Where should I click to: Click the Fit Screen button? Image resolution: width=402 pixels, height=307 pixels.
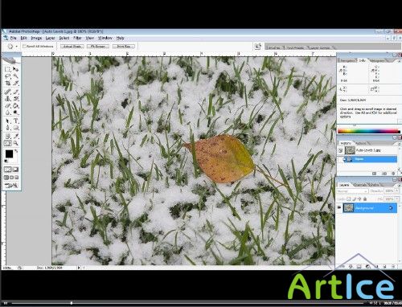98,47
